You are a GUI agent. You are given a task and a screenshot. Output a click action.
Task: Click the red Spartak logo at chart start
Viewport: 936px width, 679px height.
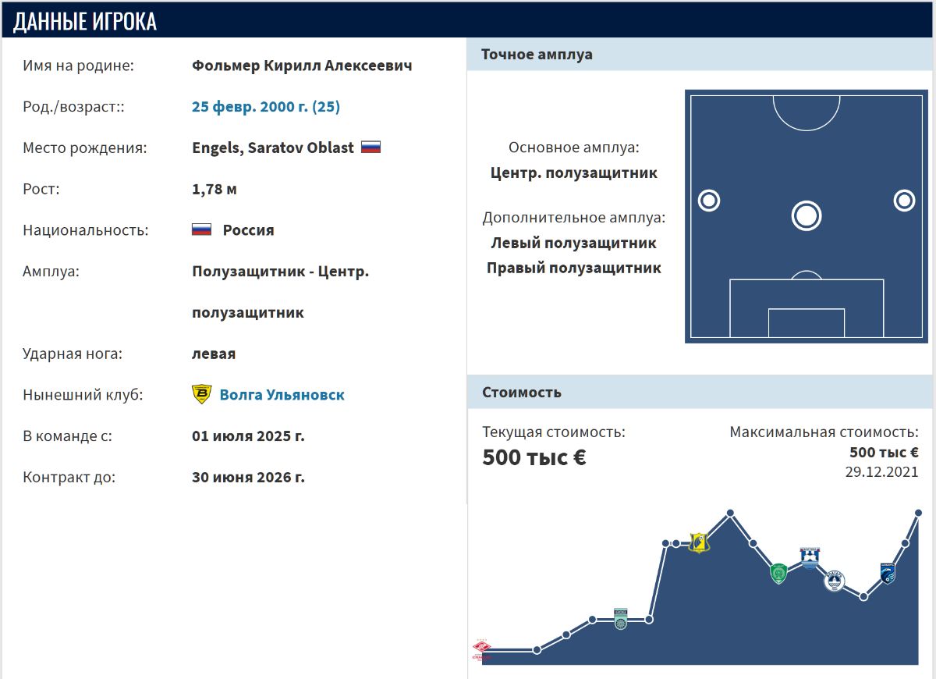click(482, 649)
